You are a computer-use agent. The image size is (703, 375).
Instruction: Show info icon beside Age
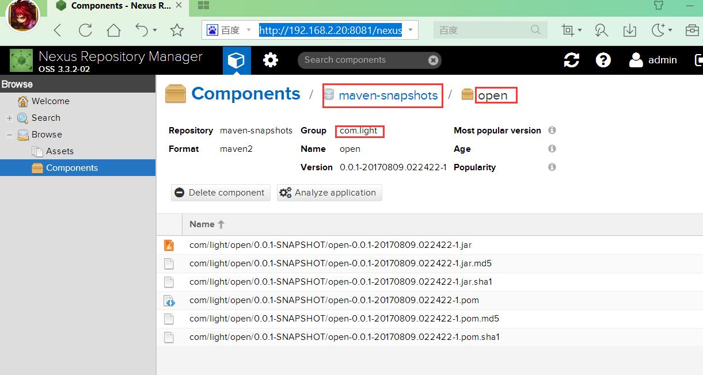552,149
